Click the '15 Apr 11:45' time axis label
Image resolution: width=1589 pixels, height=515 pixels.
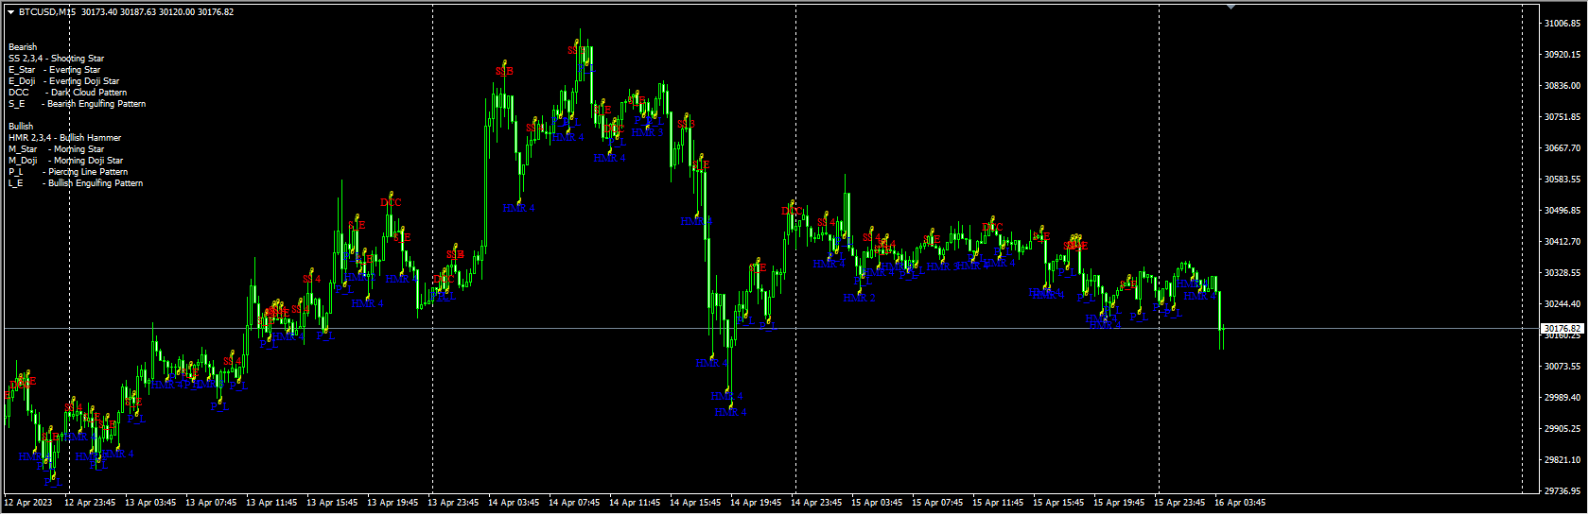tap(998, 503)
